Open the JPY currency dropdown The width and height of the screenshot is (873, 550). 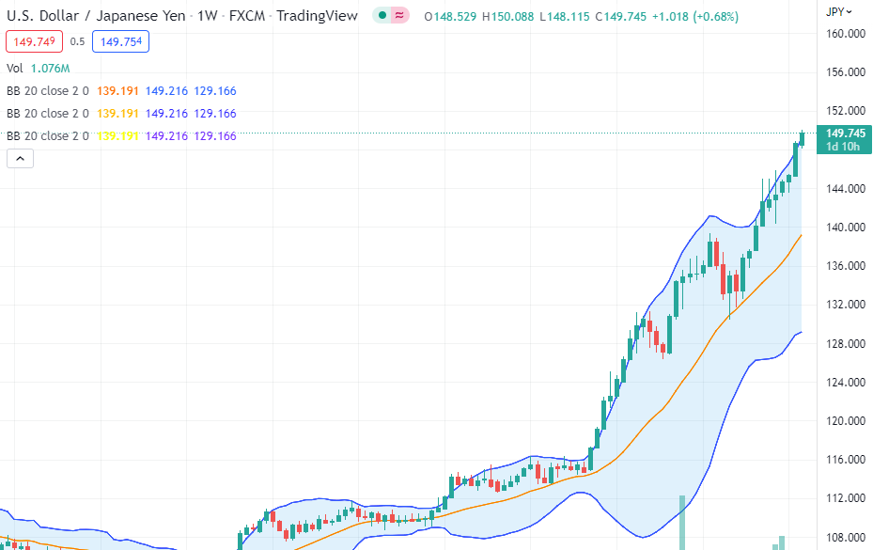pyautogui.click(x=838, y=11)
